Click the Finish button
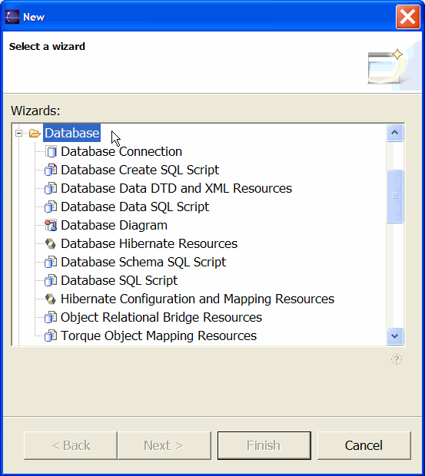This screenshot has height=476, width=425. coord(264,445)
